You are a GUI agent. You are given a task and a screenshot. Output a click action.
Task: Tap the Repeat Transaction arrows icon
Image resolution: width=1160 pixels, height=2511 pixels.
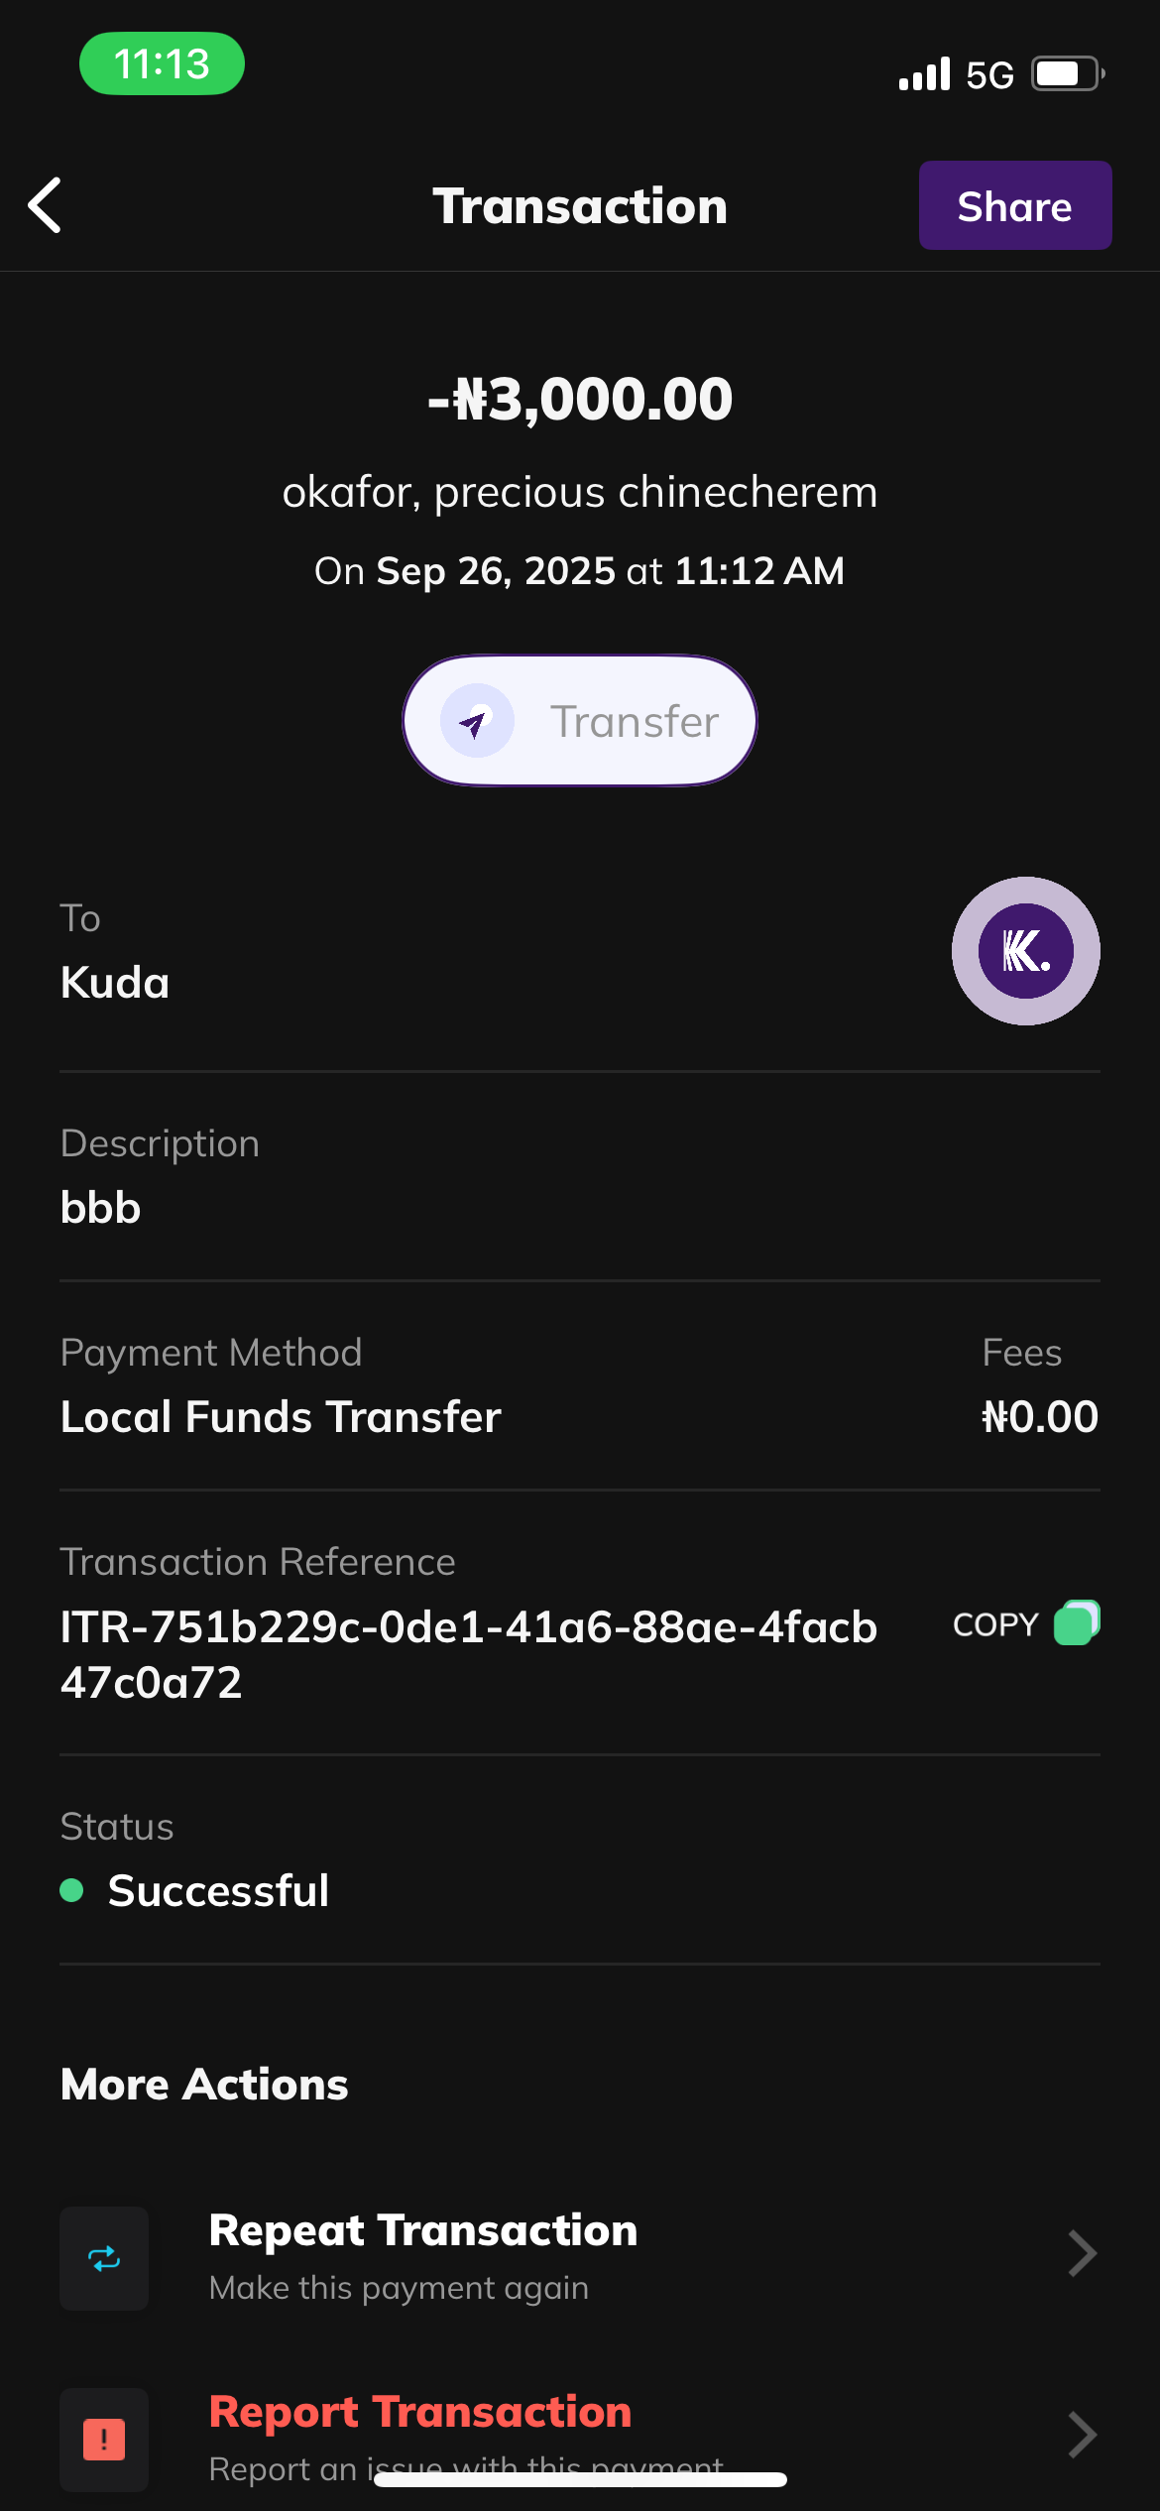click(x=104, y=2258)
